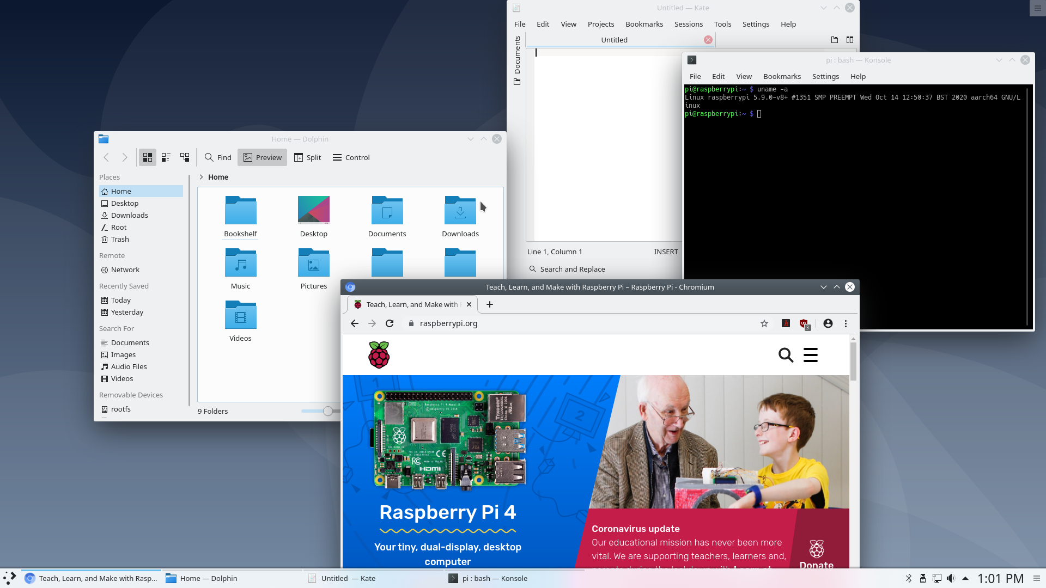Search for Images in Dolphin
This screenshot has height=588, width=1046.
click(141, 354)
